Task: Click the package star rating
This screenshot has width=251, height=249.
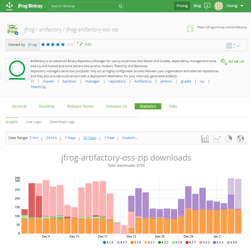Action: (53, 45)
